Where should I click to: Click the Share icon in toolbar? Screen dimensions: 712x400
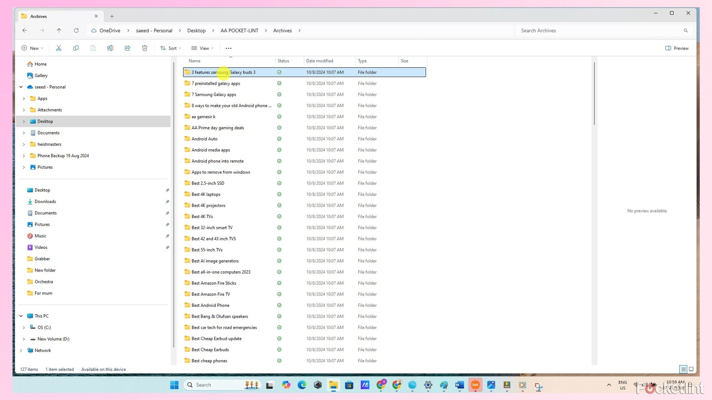point(127,48)
